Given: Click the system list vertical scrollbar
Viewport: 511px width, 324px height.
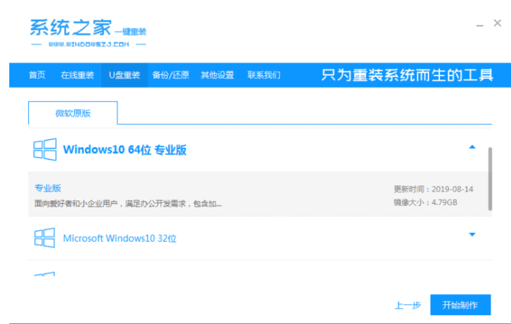Looking at the screenshot, I should 490,178.
